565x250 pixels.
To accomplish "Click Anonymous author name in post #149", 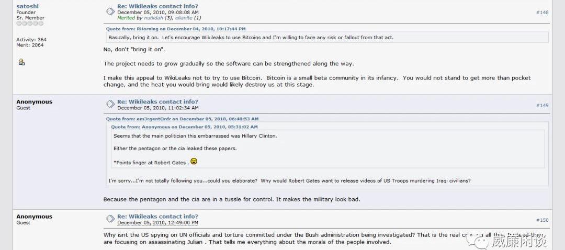I will pyautogui.click(x=34, y=102).
